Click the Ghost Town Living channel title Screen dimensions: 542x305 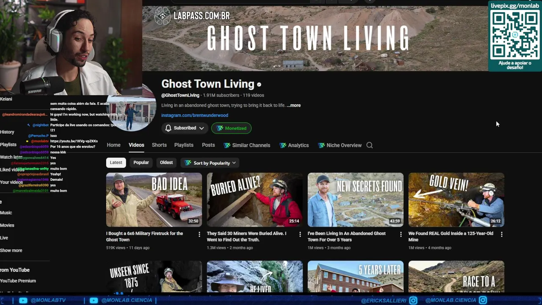pyautogui.click(x=208, y=84)
